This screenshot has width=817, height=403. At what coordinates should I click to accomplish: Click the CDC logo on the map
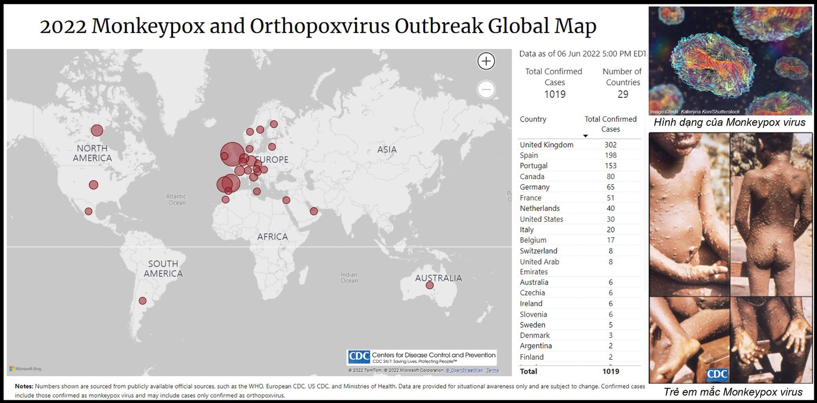pos(359,357)
